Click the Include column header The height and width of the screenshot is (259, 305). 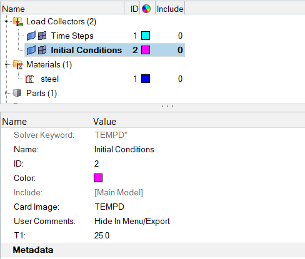(170, 9)
